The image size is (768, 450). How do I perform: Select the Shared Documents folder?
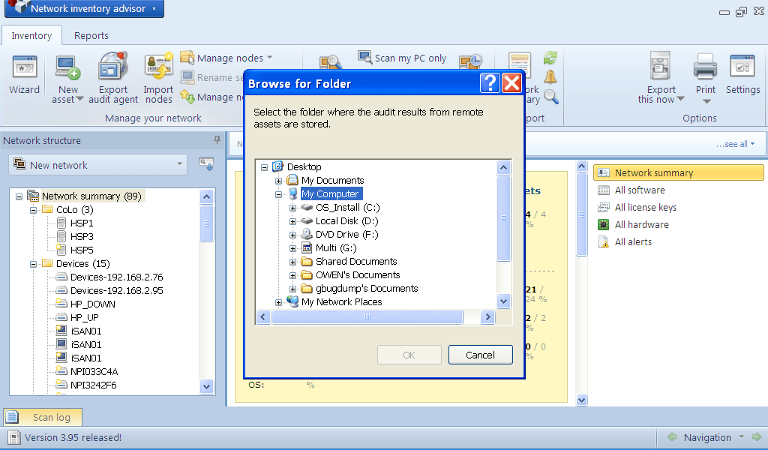[356, 262]
